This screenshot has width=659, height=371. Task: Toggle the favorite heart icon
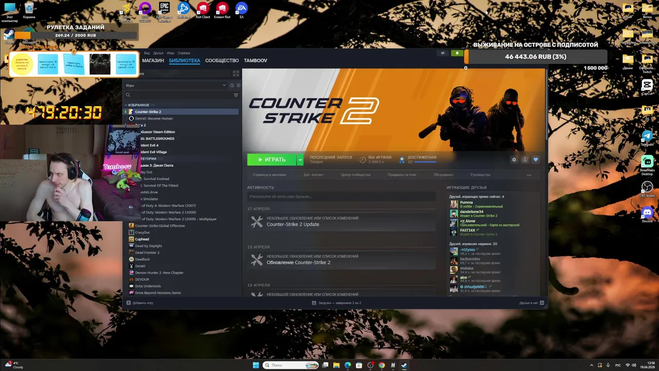coord(535,160)
